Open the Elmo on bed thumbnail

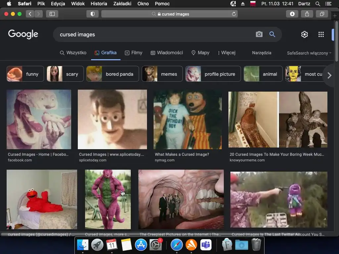tap(42, 199)
